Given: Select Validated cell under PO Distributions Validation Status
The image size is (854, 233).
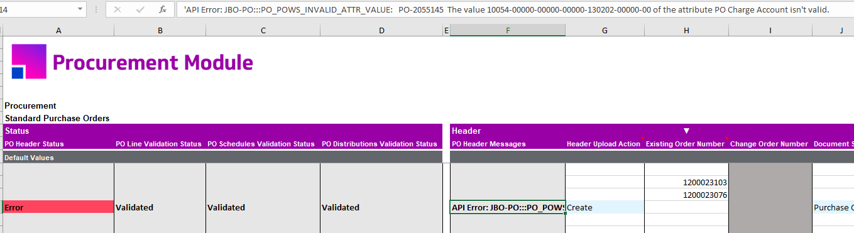Looking at the screenshot, I should (381, 207).
